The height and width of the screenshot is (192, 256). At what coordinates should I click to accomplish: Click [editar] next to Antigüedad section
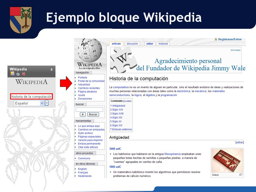click(239, 142)
